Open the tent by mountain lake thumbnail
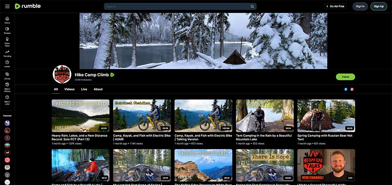The height and width of the screenshot is (185, 392). click(265, 116)
